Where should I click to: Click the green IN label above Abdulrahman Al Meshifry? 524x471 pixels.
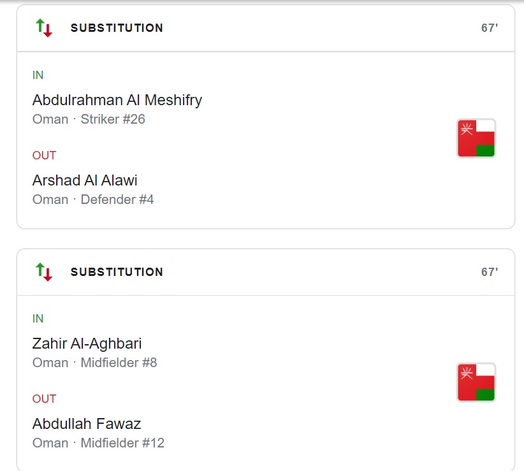pos(38,75)
